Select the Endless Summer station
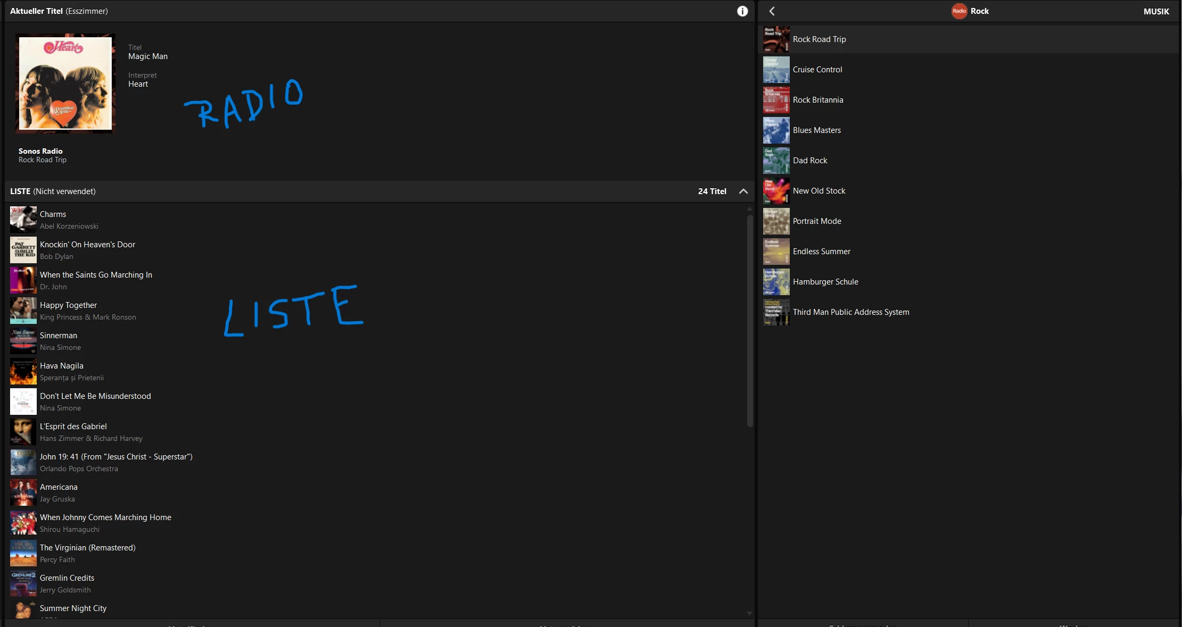This screenshot has height=627, width=1182. click(x=968, y=252)
